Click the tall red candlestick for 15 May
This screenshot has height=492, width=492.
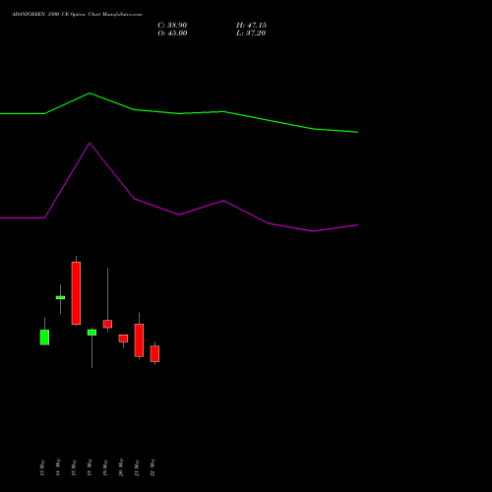click(x=76, y=293)
